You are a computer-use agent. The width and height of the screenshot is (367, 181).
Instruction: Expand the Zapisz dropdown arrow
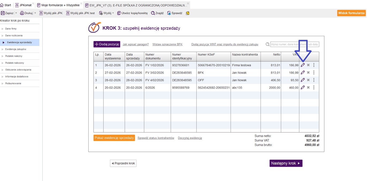(16, 13)
